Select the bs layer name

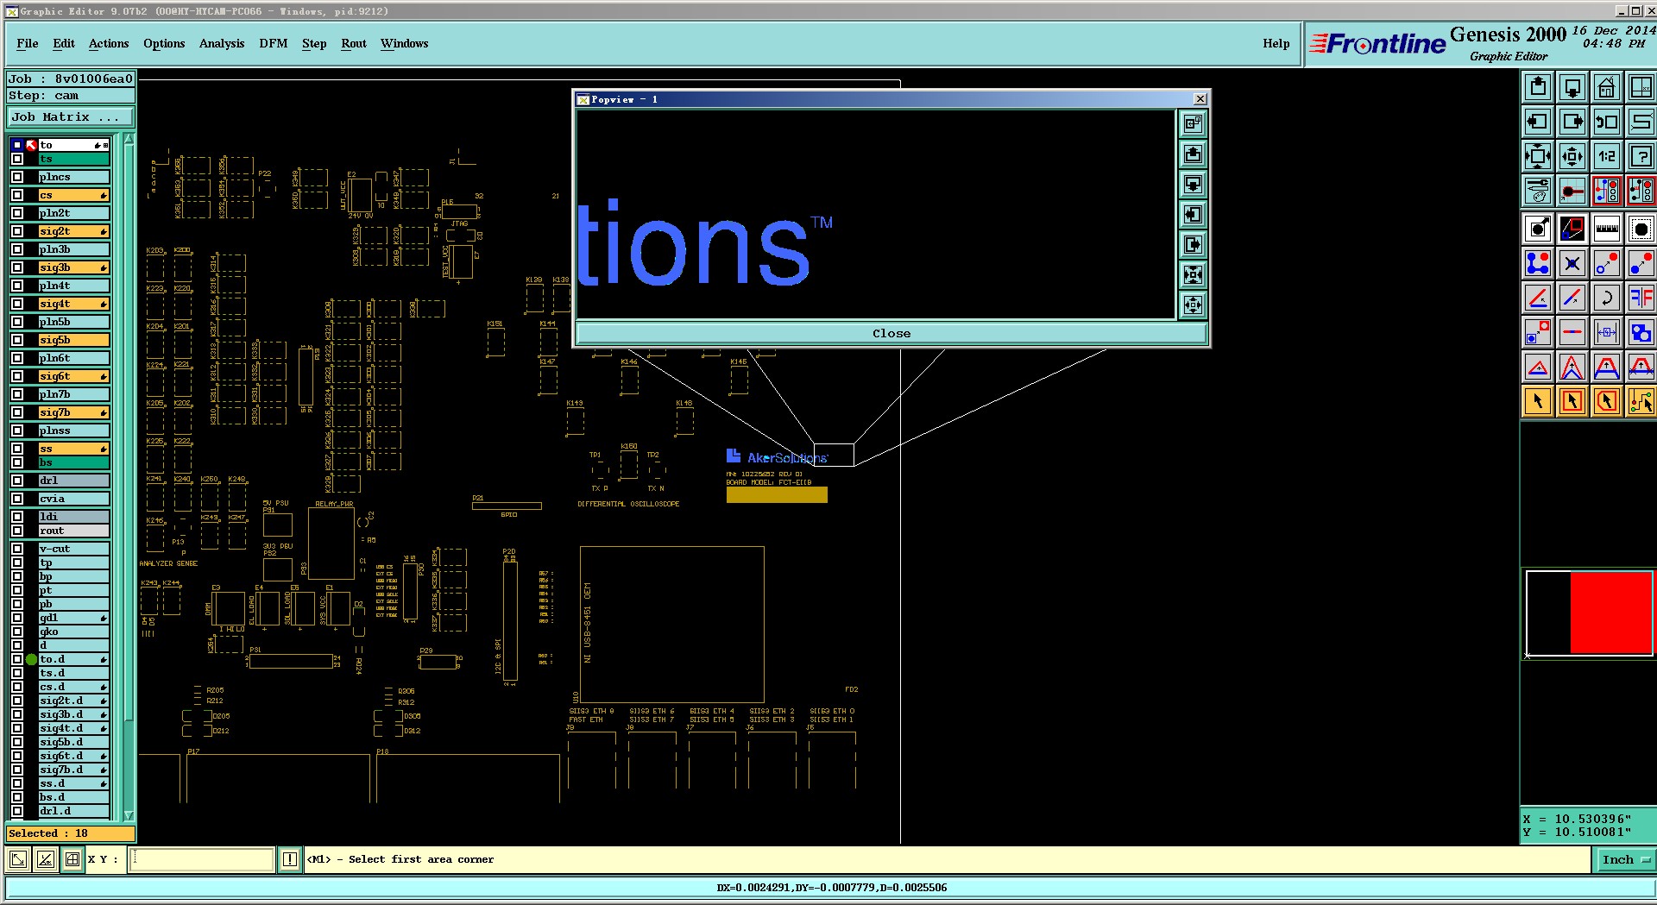(x=73, y=462)
